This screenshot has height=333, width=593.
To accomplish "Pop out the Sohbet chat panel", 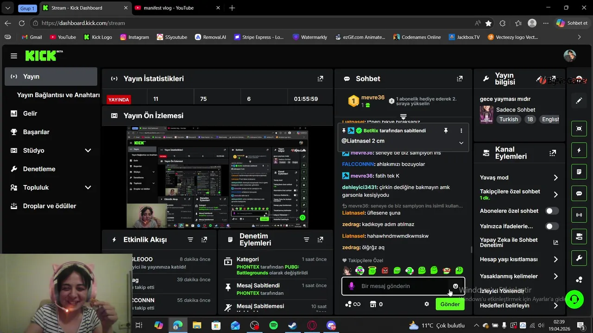I will click(460, 79).
